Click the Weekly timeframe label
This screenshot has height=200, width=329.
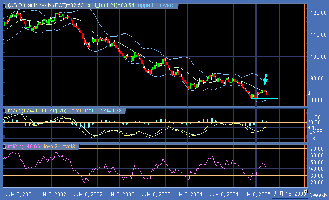coord(318,194)
